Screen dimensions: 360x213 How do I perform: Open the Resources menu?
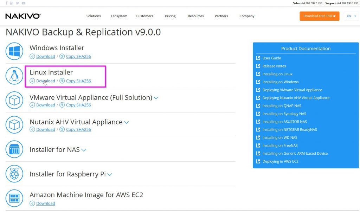coord(195,16)
